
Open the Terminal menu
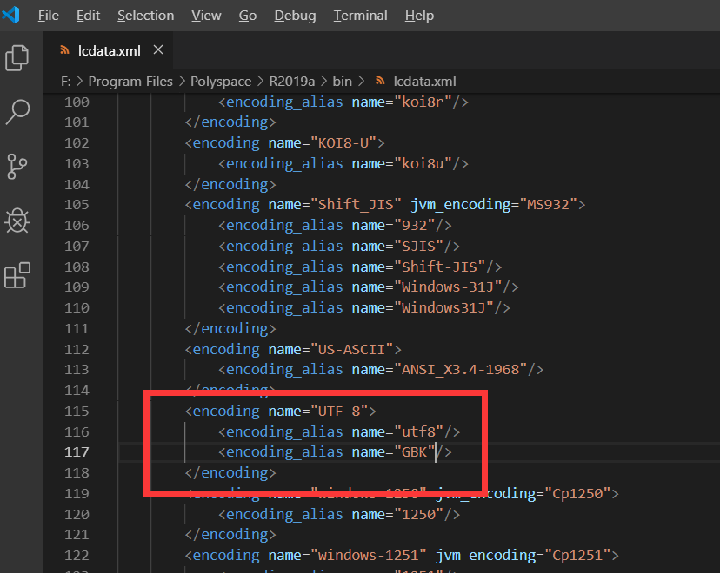pyautogui.click(x=360, y=15)
